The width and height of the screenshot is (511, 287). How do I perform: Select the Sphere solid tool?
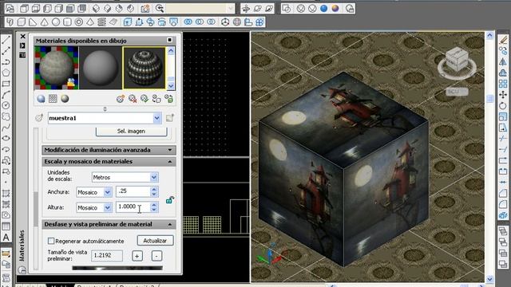pos(56,22)
